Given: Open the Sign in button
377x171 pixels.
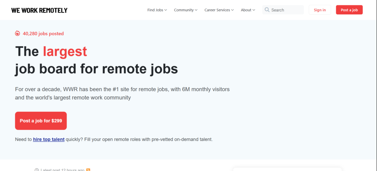Looking at the screenshot, I should point(320,10).
